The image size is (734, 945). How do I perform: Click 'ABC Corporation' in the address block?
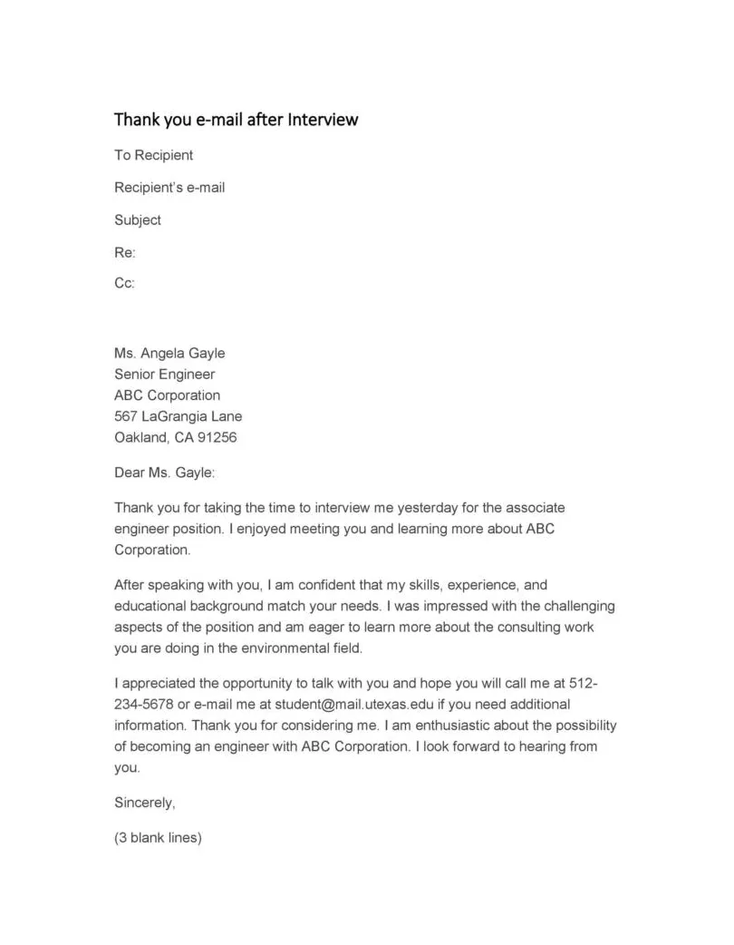click(x=167, y=395)
